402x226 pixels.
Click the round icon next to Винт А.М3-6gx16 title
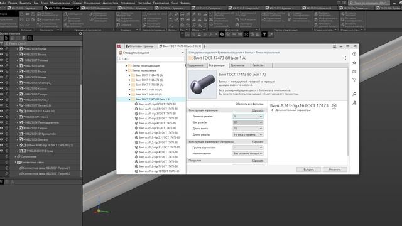pos(334,106)
